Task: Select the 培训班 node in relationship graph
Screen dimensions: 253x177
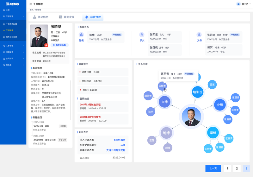Action: point(197,92)
